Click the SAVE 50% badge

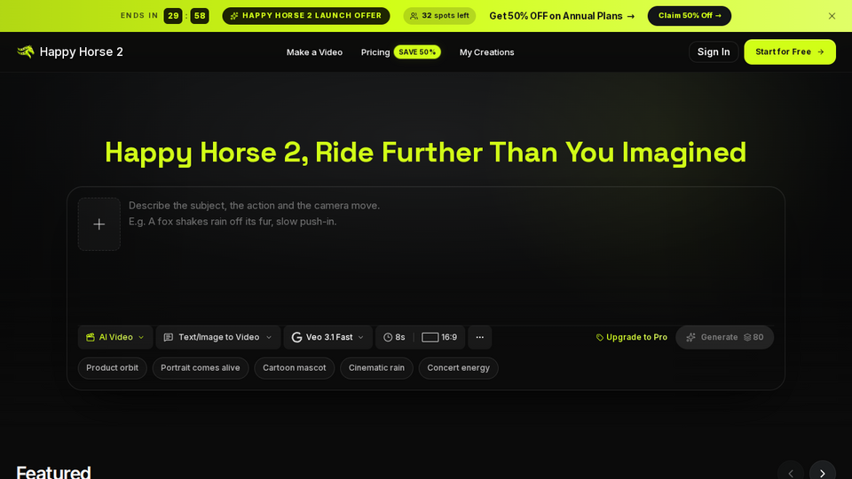pos(417,52)
